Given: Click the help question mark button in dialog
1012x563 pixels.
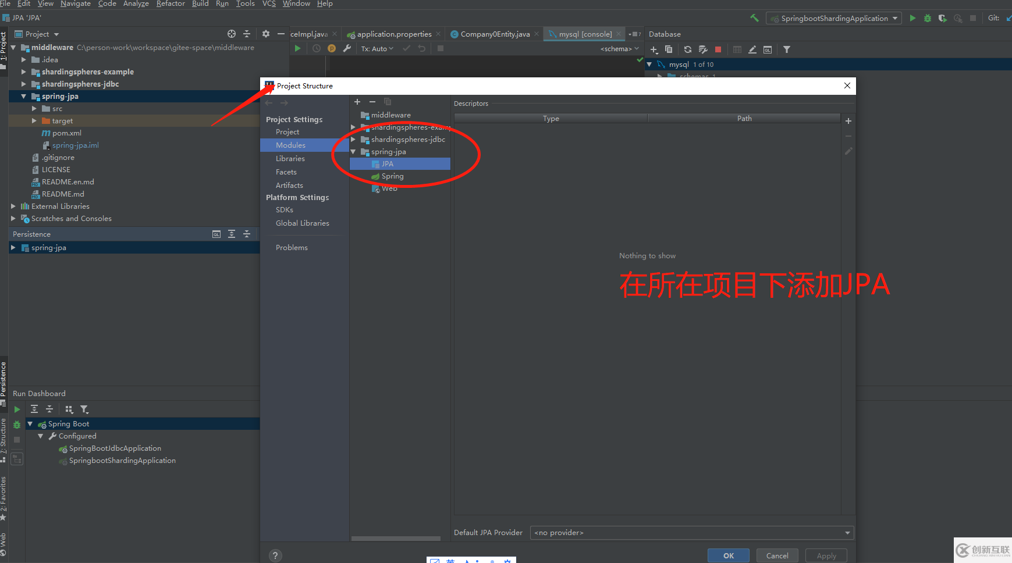Looking at the screenshot, I should [276, 555].
